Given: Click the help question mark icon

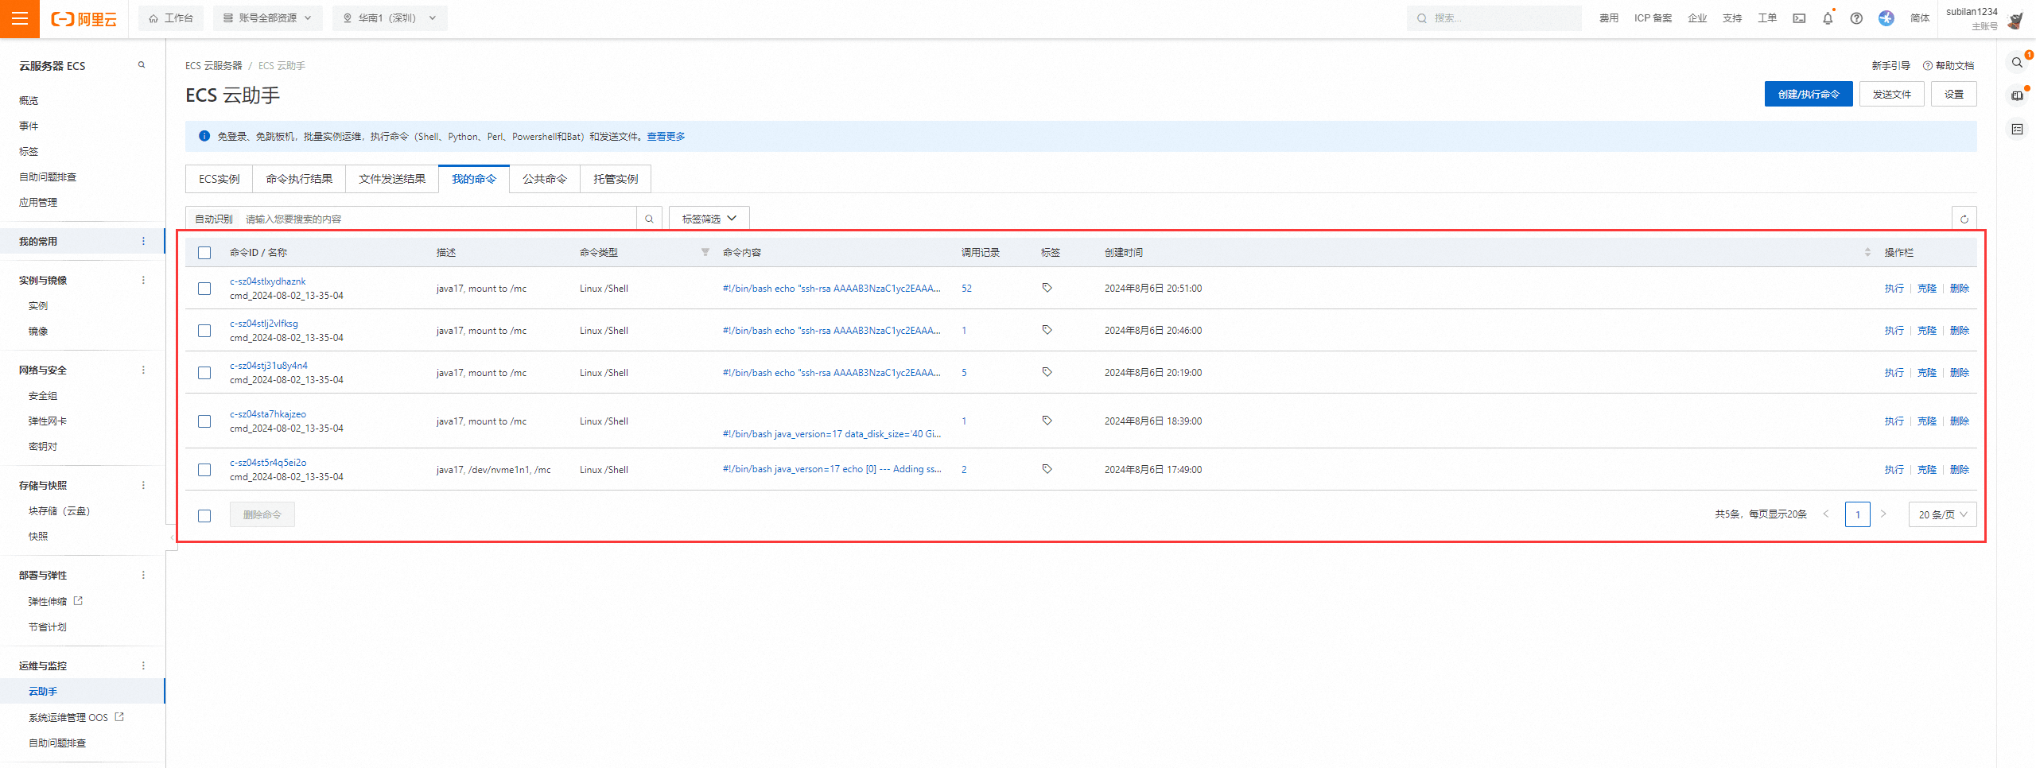Looking at the screenshot, I should pyautogui.click(x=1856, y=18).
